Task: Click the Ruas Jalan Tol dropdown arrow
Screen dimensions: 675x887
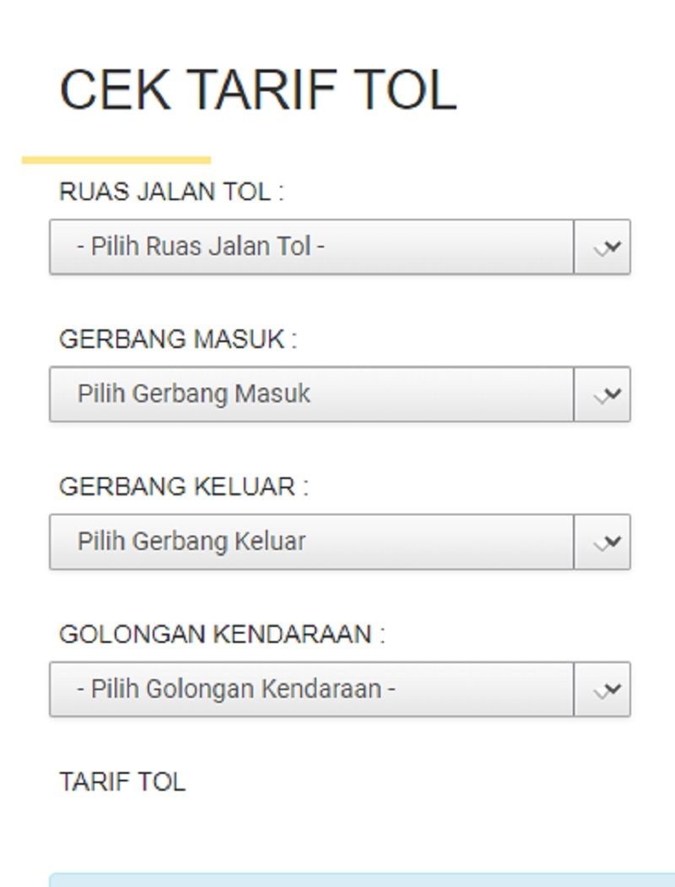Action: click(602, 248)
